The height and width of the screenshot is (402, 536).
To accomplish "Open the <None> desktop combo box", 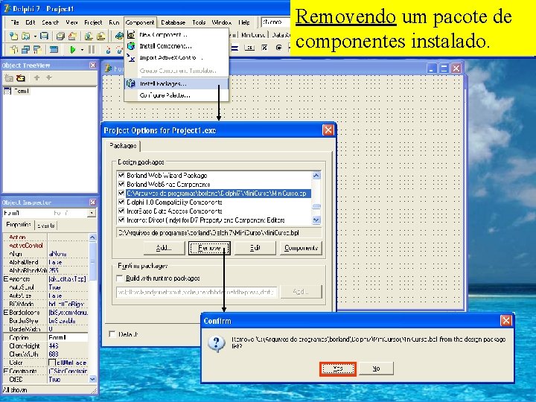I will [x=275, y=22].
